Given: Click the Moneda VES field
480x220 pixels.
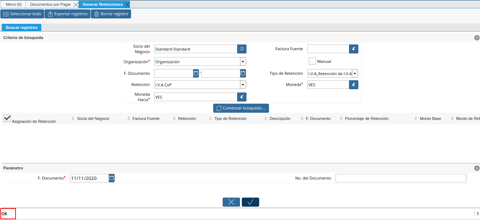Looking at the screenshot, I should pyautogui.click(x=328, y=85).
